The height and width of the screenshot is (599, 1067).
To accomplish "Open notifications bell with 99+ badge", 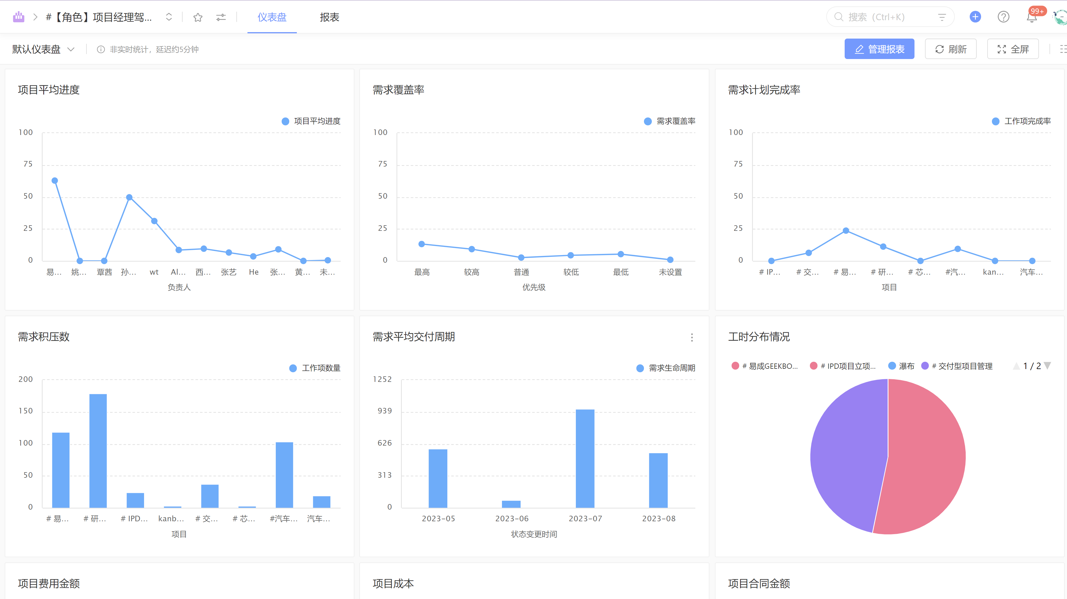I will click(1031, 18).
